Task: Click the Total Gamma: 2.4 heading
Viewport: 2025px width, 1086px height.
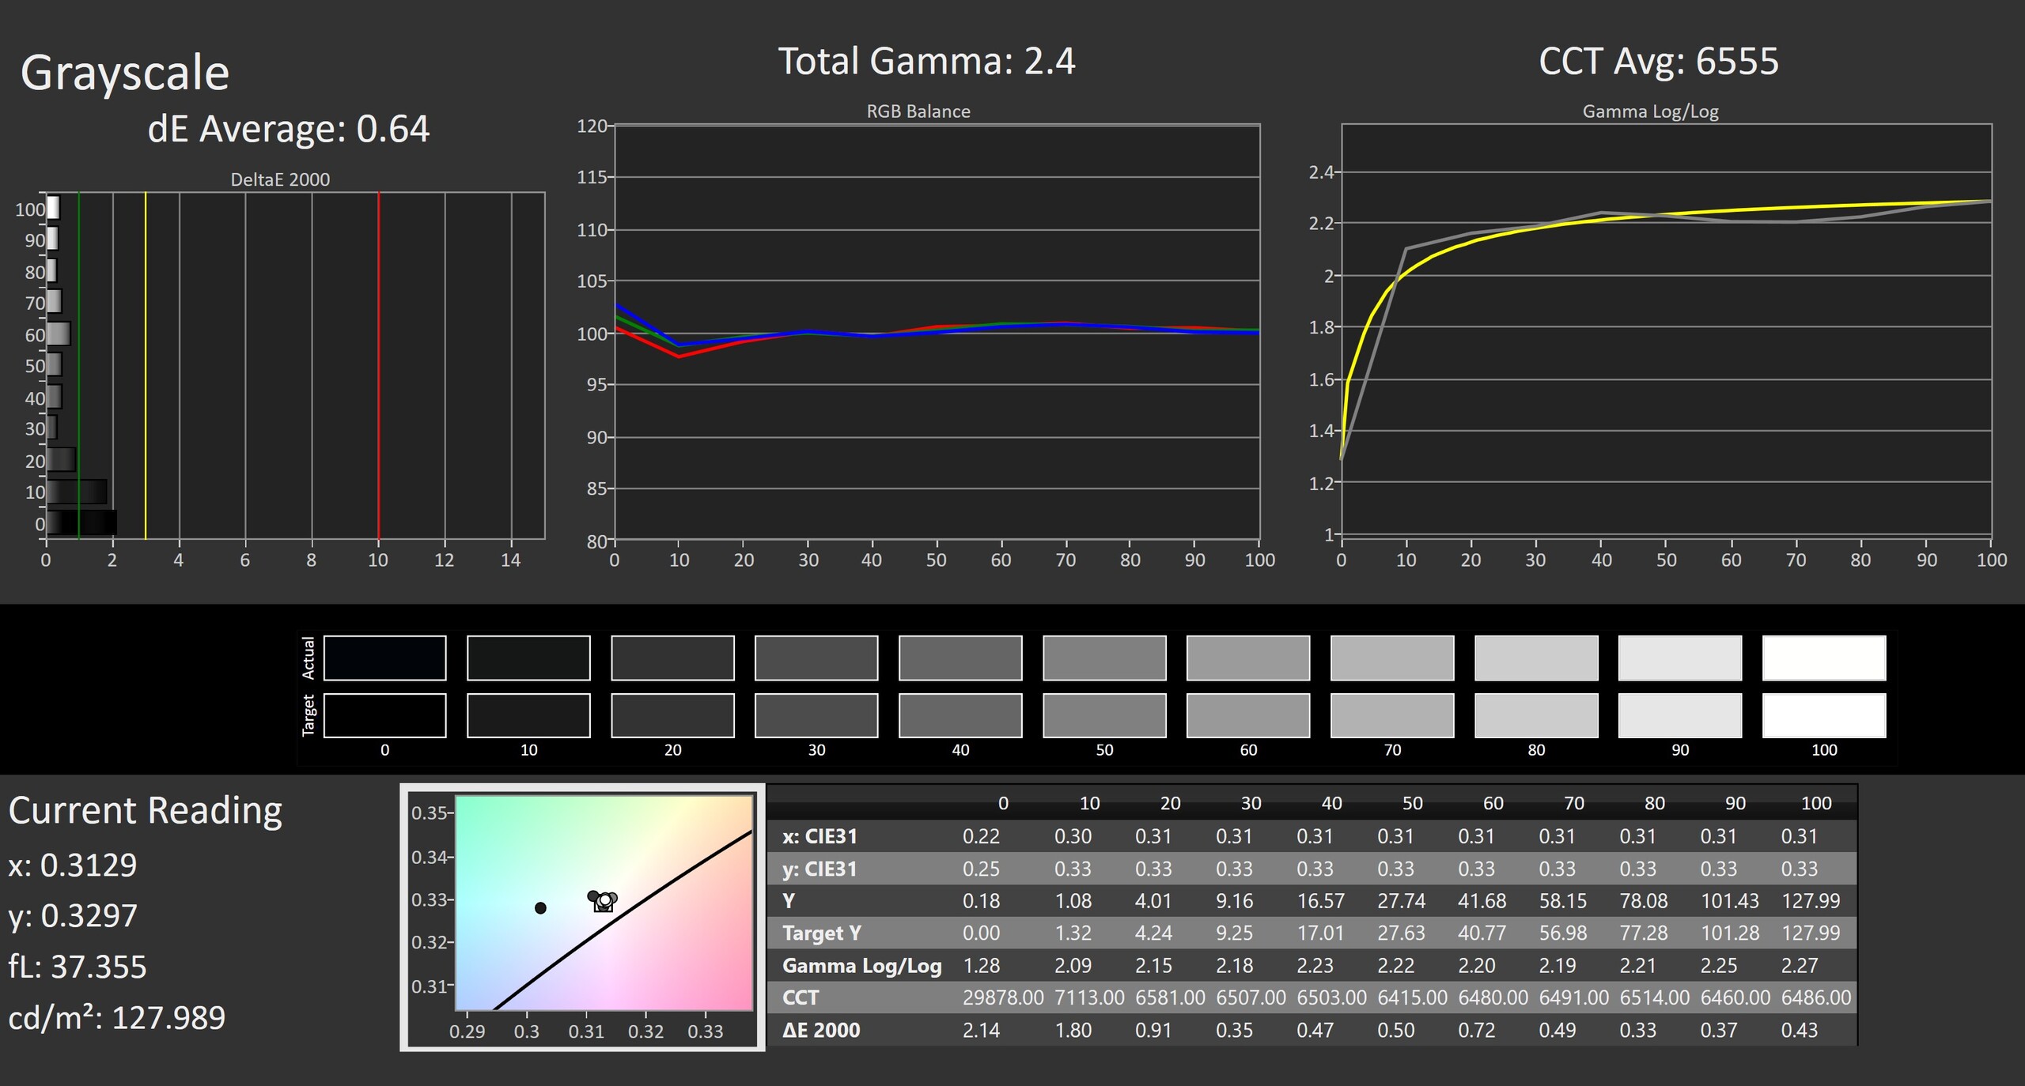Action: coord(926,62)
